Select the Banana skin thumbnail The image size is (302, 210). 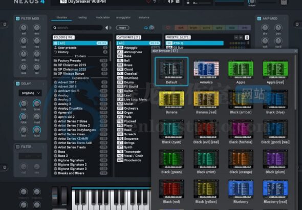pos(171,99)
